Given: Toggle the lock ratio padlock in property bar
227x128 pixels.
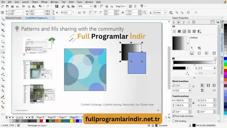Looking at the screenshot, I should pyautogui.click(x=57, y=12).
